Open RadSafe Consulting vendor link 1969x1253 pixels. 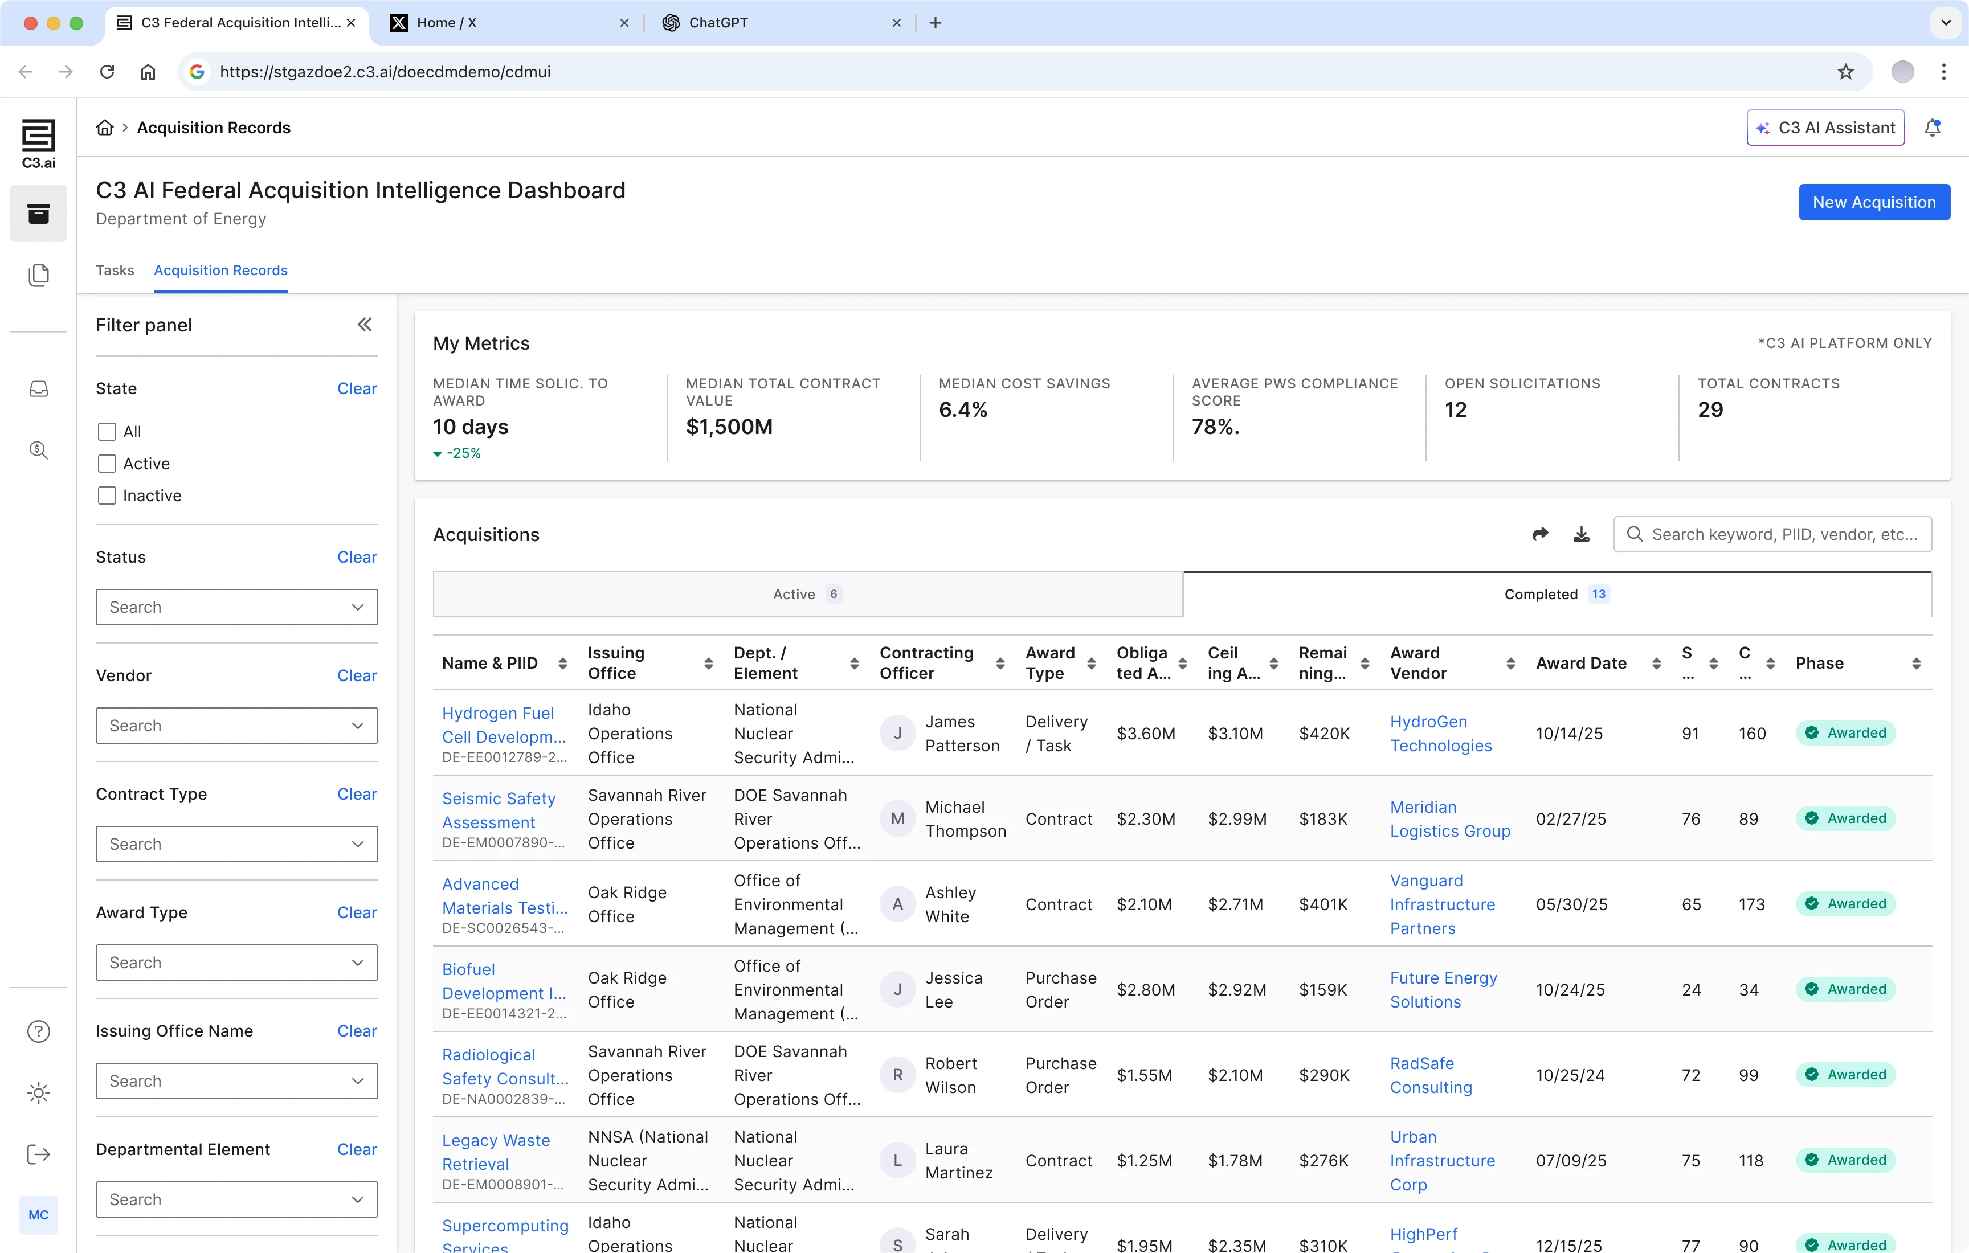pos(1431,1075)
